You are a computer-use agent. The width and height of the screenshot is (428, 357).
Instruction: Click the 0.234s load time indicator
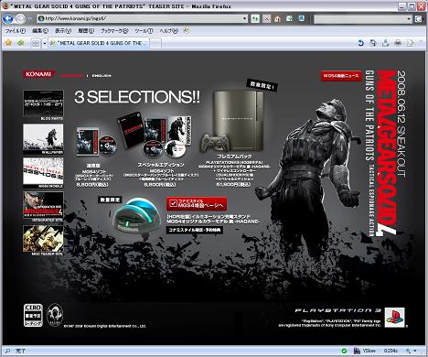[x=391, y=351]
